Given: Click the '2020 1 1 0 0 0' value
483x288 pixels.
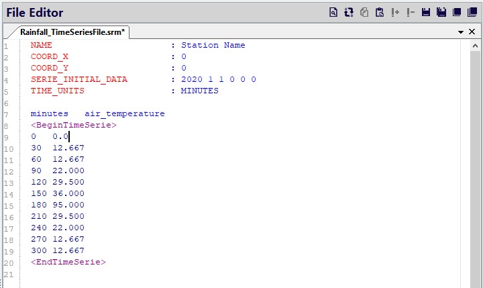Looking at the screenshot, I should coord(219,79).
